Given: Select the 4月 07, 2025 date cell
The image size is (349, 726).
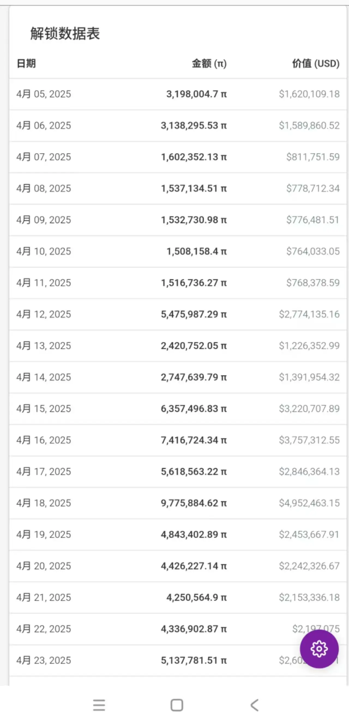Looking at the screenshot, I should tap(44, 157).
